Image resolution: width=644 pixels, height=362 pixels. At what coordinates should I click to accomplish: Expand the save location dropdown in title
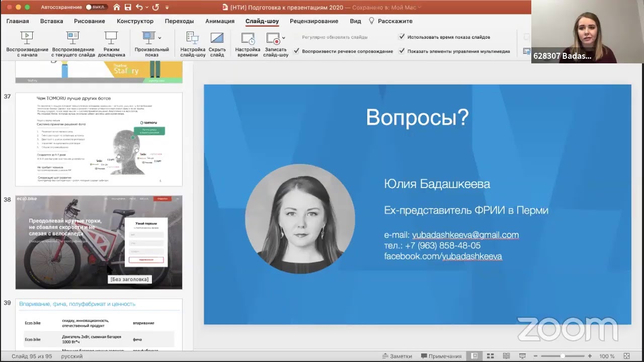coord(420,8)
